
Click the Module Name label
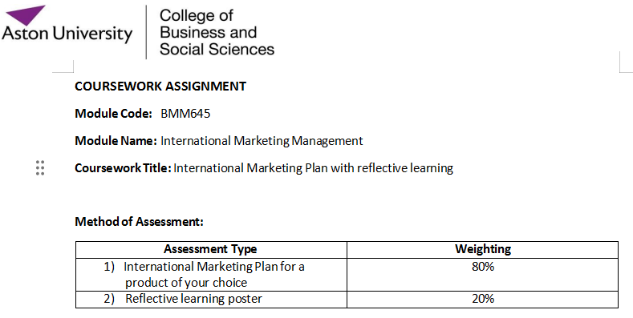click(116, 141)
